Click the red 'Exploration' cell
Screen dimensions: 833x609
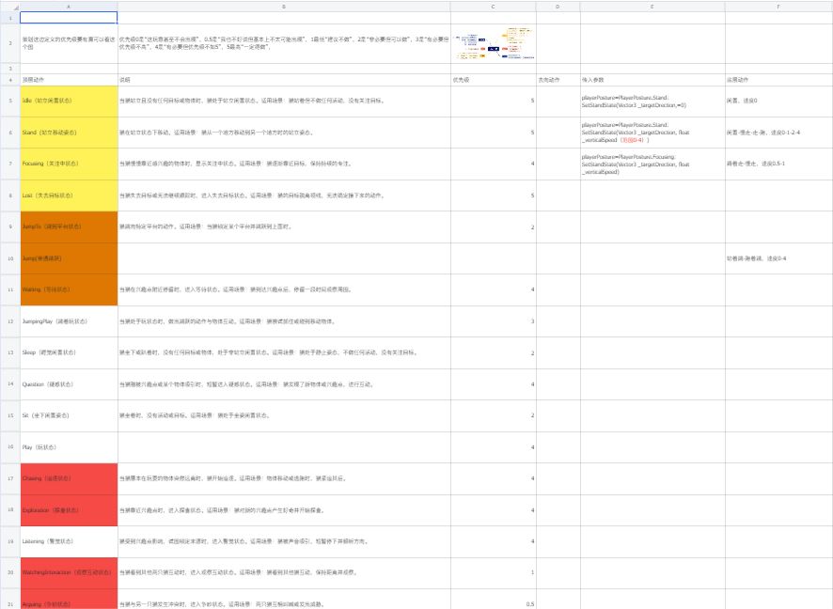coord(69,510)
